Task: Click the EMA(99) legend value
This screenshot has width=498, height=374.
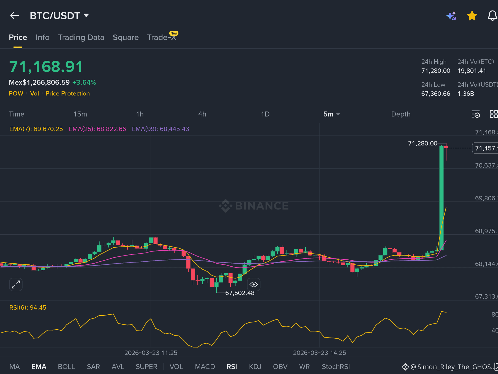Action: coord(160,129)
